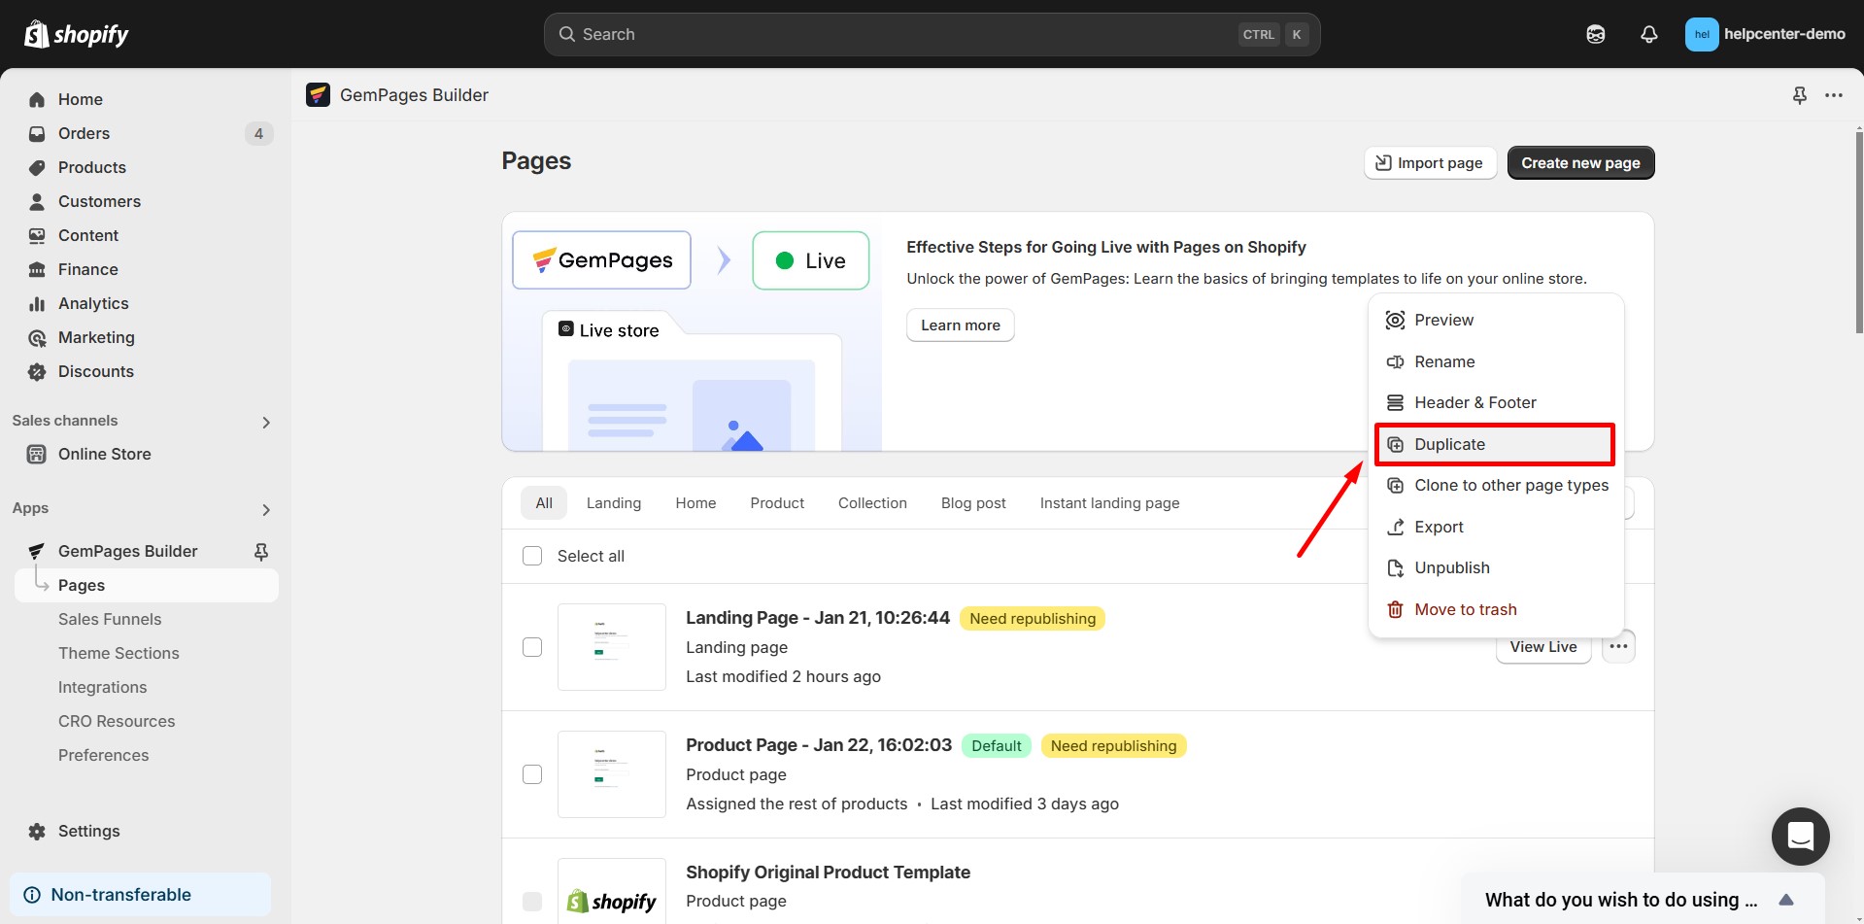Click the page vertical scrollbar

pyautogui.click(x=1858, y=233)
